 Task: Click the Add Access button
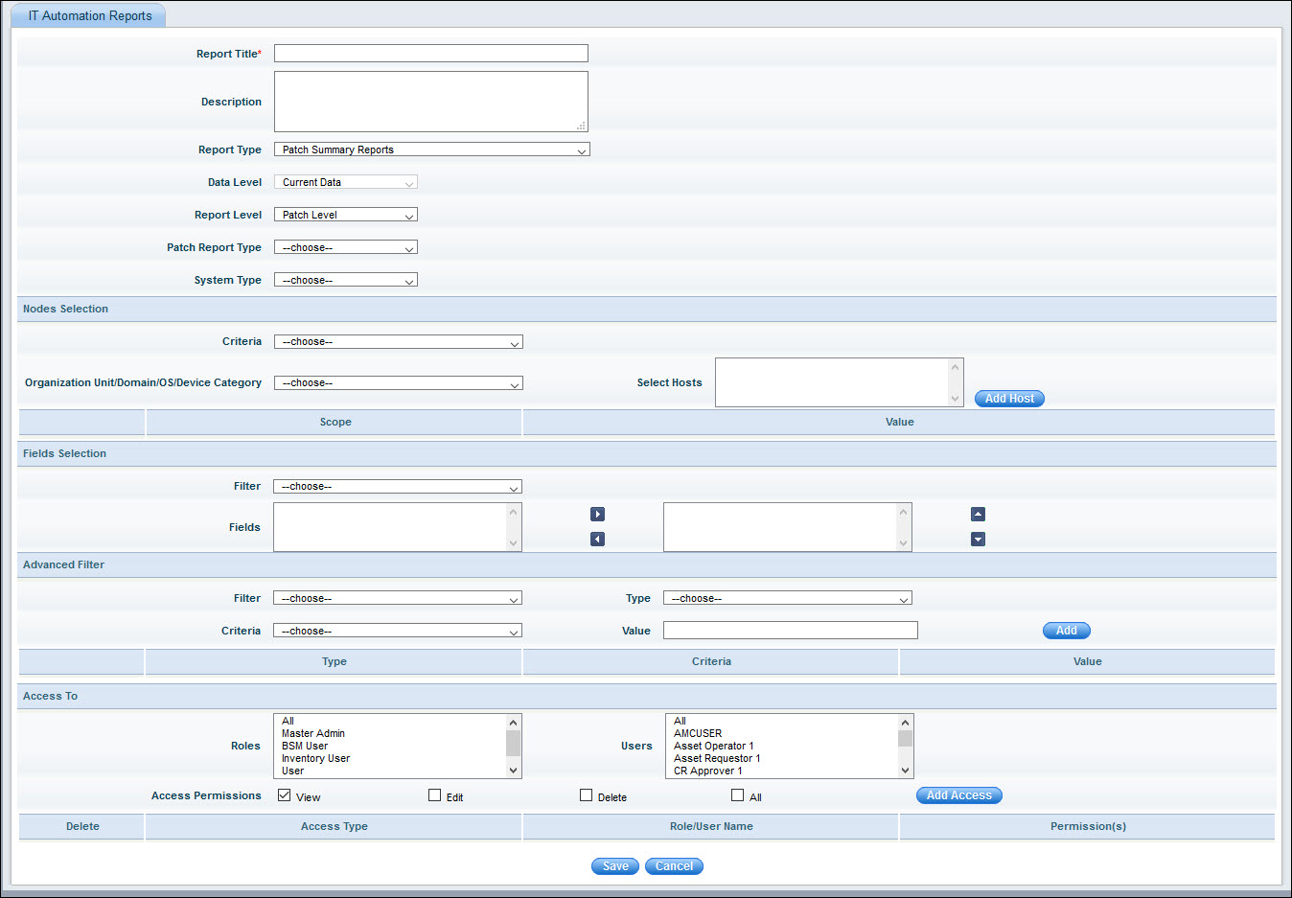pyautogui.click(x=958, y=794)
